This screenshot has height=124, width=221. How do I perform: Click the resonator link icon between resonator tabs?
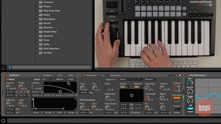[103, 75]
